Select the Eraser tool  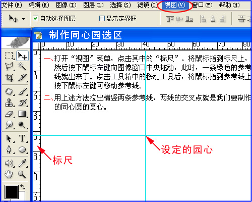9,114
